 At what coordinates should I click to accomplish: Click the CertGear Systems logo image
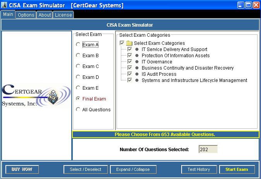pos(36,95)
